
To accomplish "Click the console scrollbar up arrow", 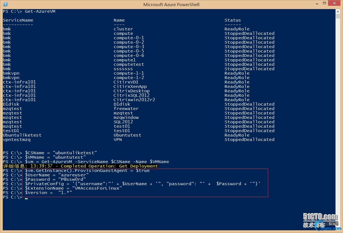I will (x=338, y=11).
